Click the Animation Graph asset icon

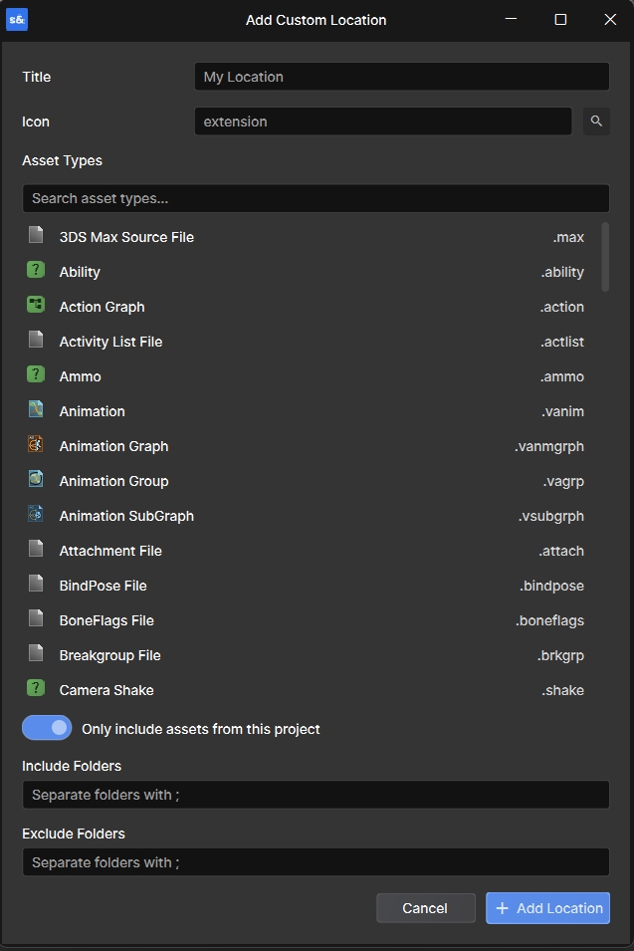click(36, 445)
